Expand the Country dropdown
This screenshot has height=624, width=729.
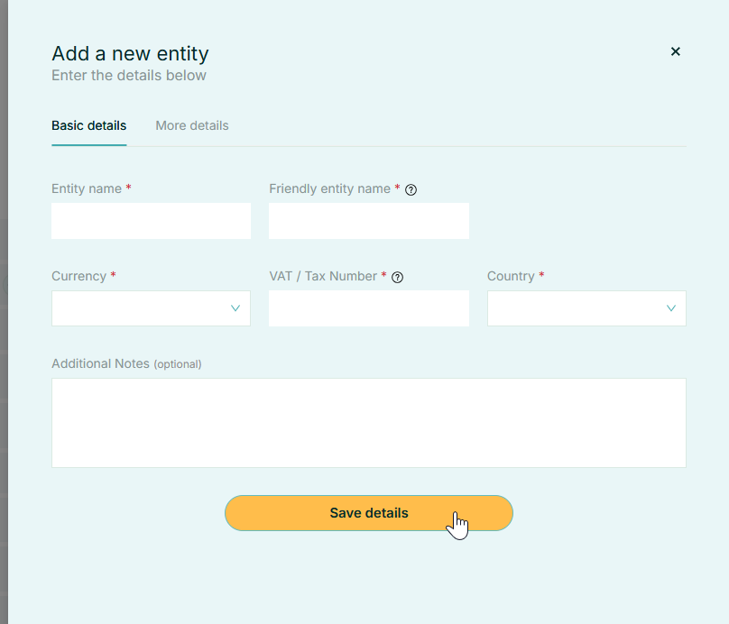click(x=586, y=308)
